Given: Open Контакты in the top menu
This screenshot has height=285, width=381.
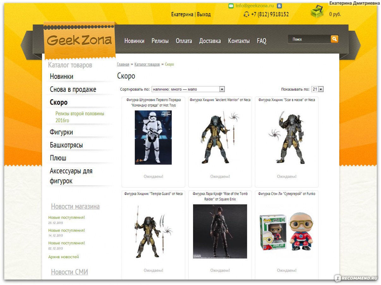Looking at the screenshot, I should click(x=239, y=41).
